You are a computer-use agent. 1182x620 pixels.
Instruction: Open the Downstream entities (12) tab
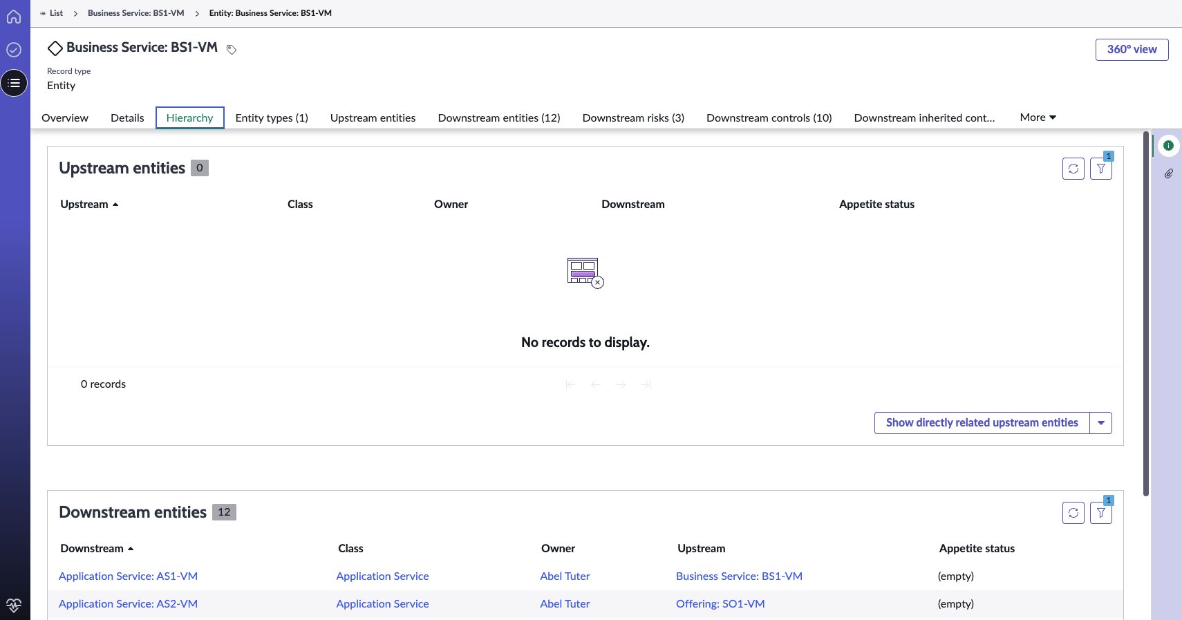(499, 118)
